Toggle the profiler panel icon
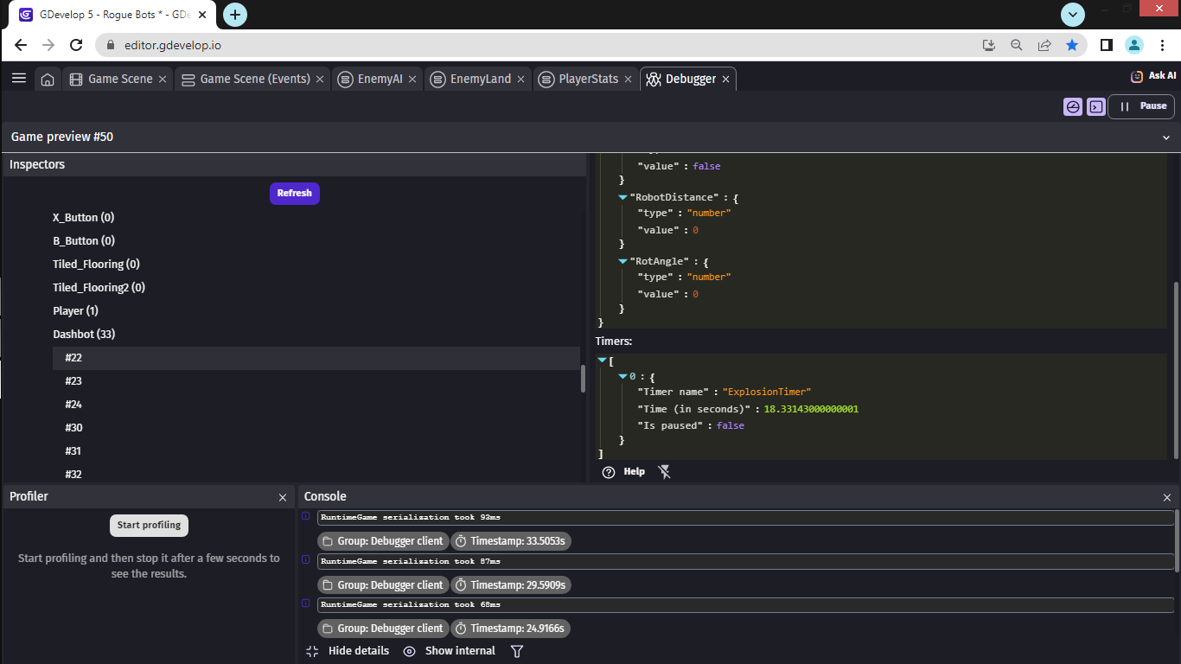 [x=1073, y=106]
